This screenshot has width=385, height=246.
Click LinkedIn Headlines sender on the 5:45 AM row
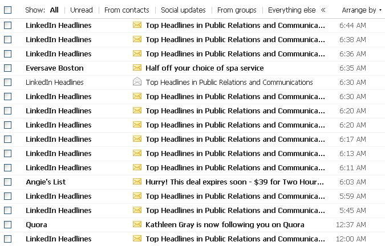tap(58, 210)
